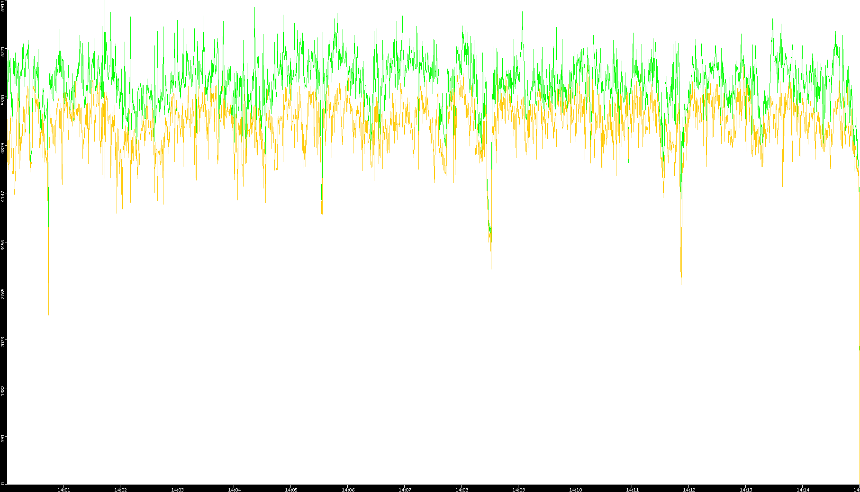Click the 6913 value on vertical axis

coord(3,6)
